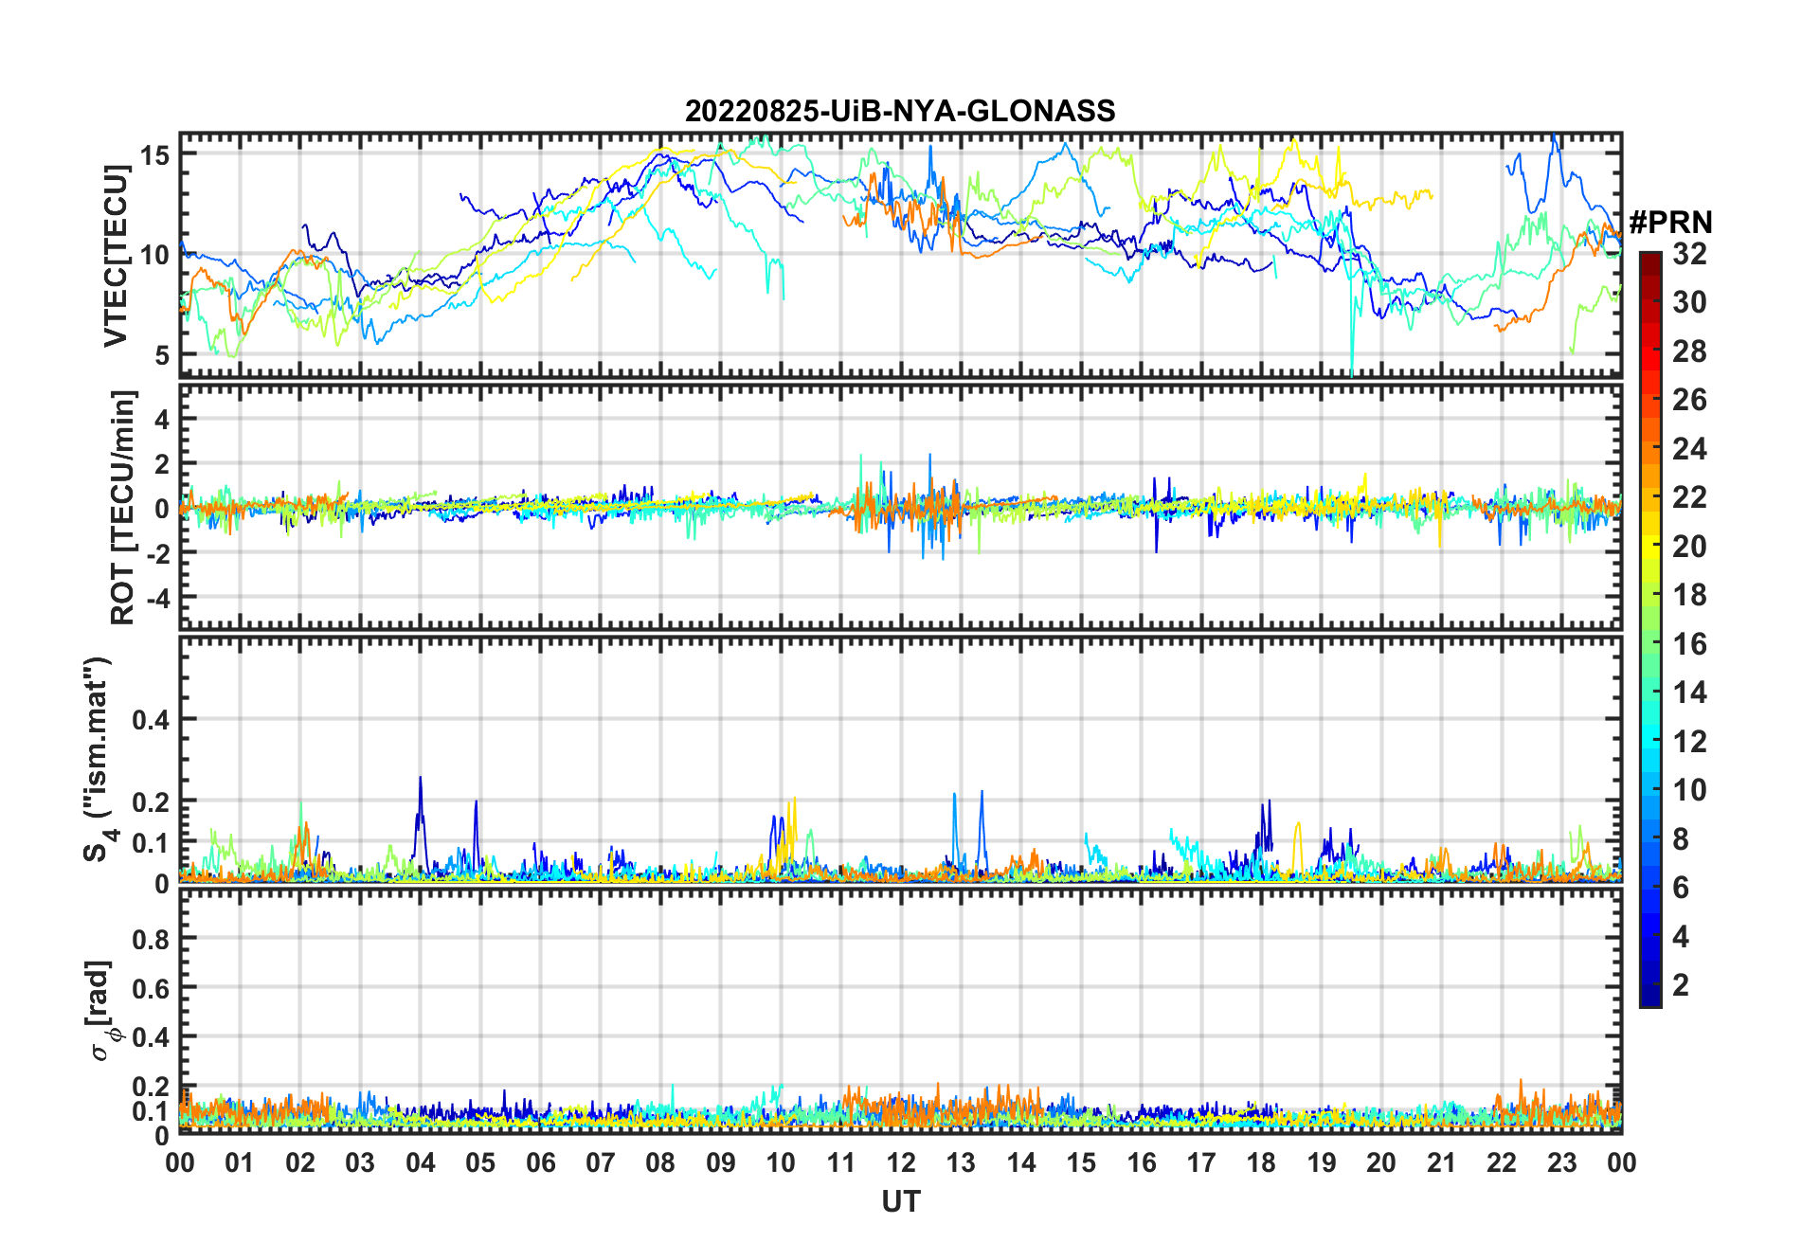Click VTEC axis tick label "10"

155,255
